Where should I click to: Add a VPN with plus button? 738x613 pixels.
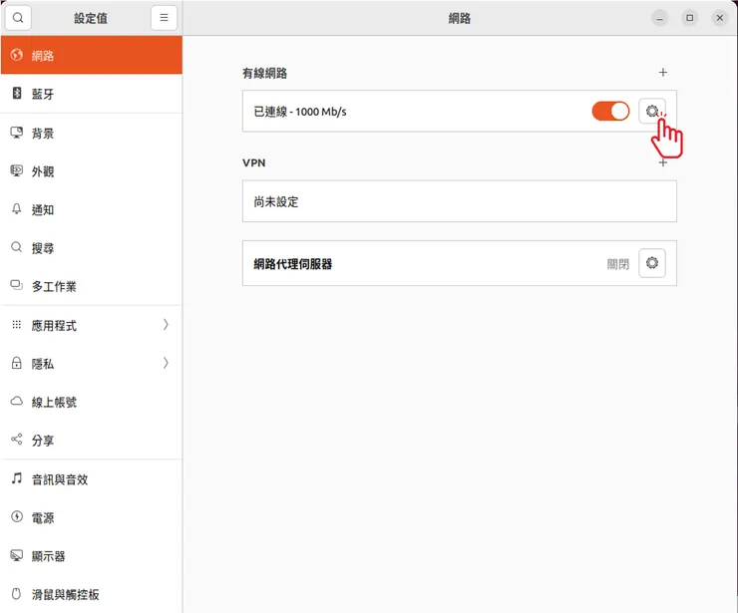tap(662, 162)
